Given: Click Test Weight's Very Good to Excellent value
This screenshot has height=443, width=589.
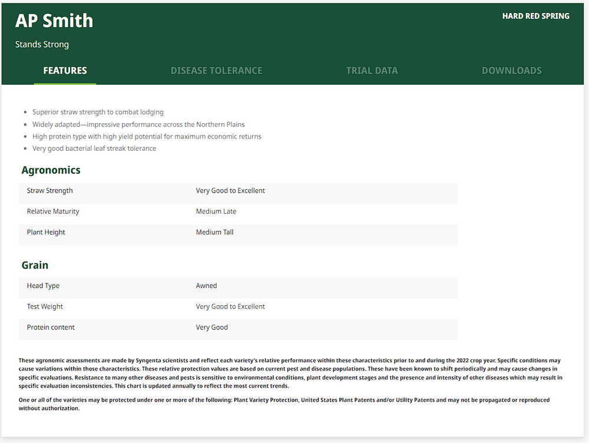Looking at the screenshot, I should click(230, 306).
